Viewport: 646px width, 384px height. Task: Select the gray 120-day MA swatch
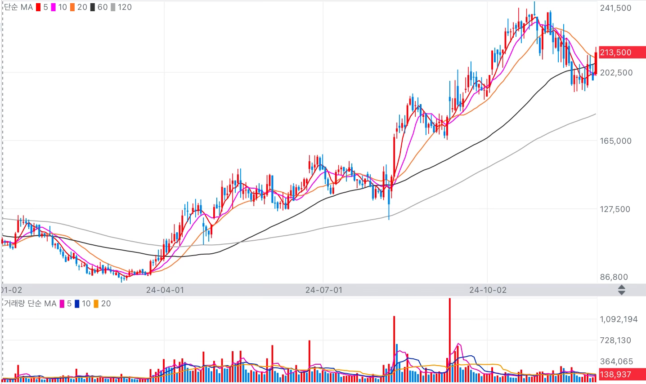[x=113, y=7]
